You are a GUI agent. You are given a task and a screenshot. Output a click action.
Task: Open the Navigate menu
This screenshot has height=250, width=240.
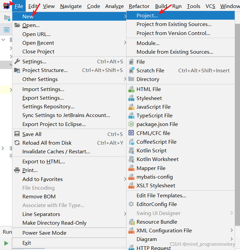[71, 6]
